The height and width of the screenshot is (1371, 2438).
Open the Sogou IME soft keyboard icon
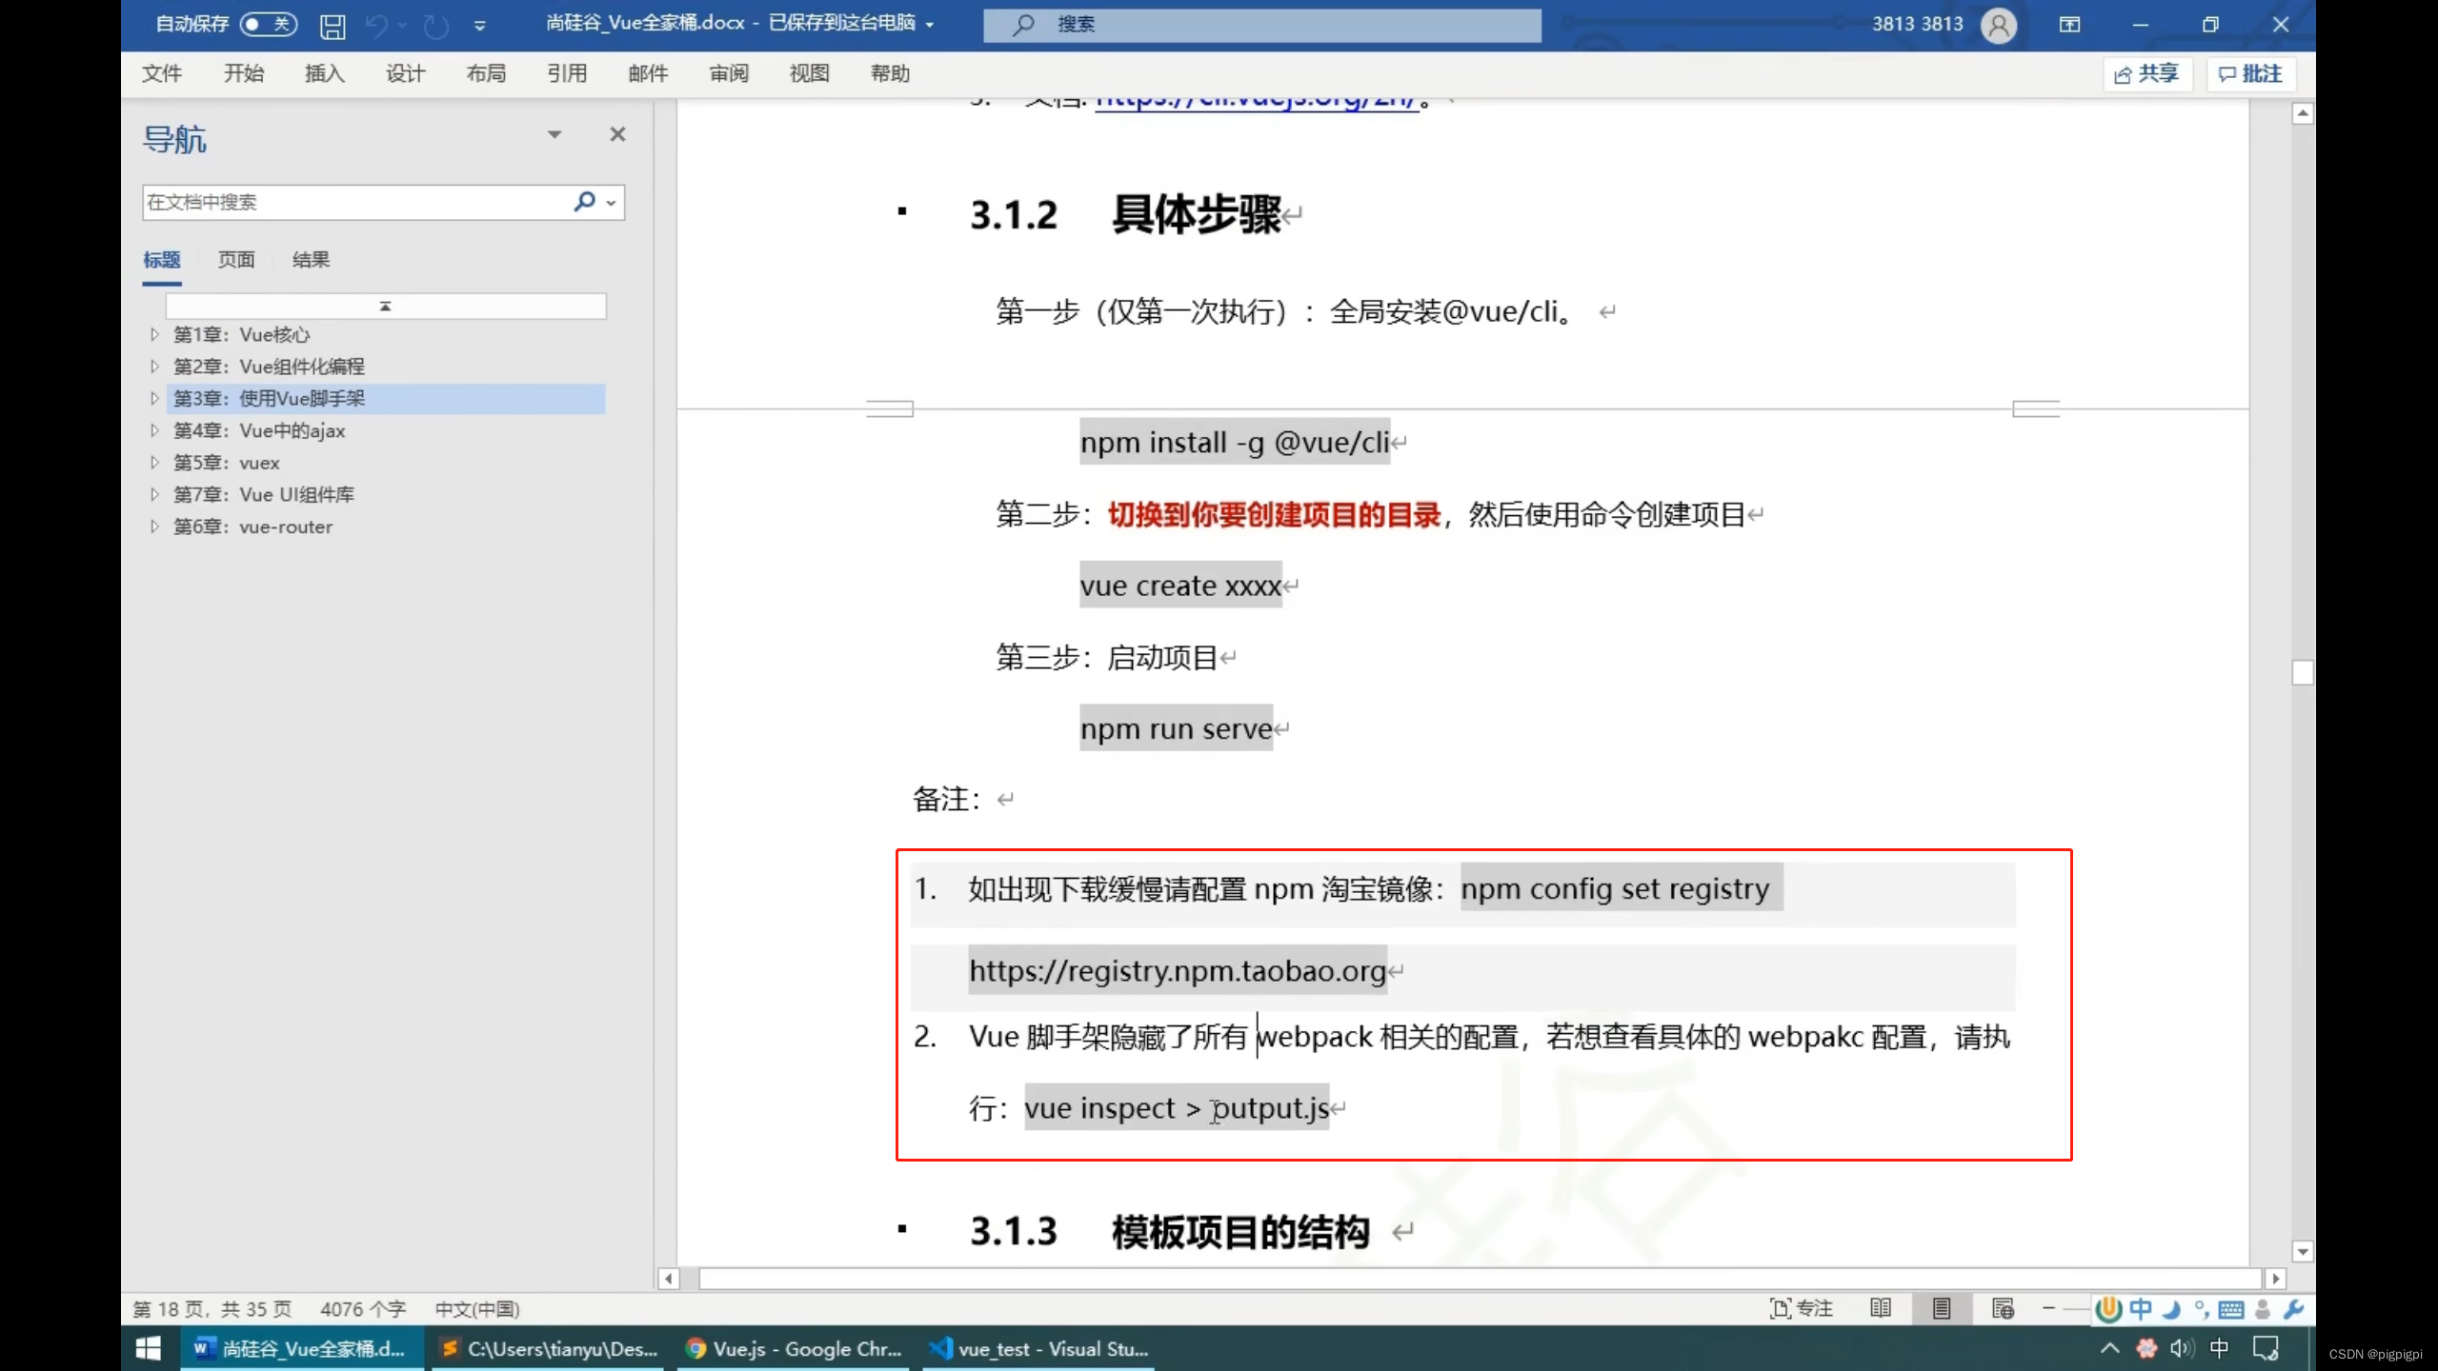point(2230,1310)
